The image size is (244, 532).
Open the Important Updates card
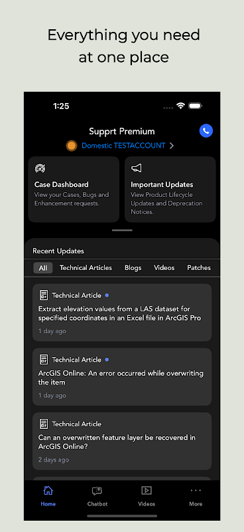tap(170, 190)
